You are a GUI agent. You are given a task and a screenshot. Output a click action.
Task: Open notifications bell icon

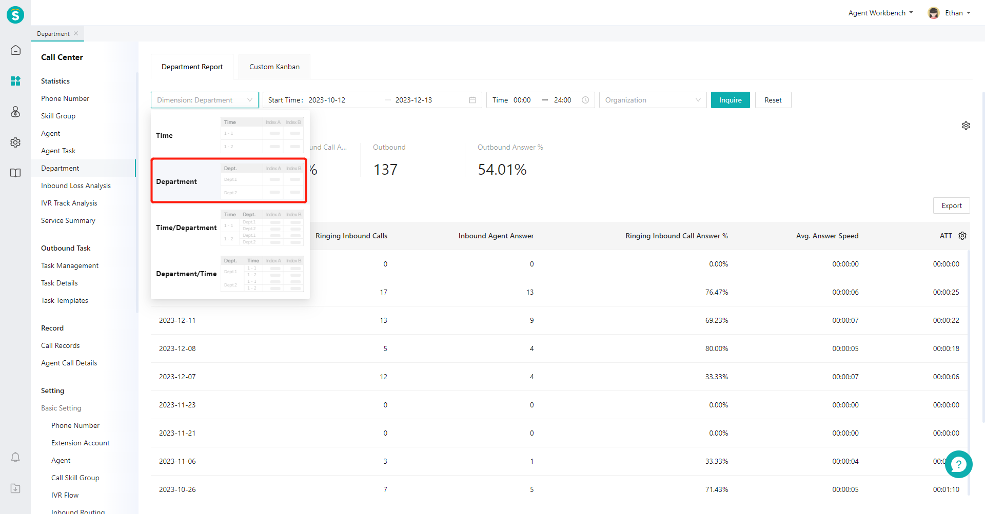pyautogui.click(x=15, y=457)
